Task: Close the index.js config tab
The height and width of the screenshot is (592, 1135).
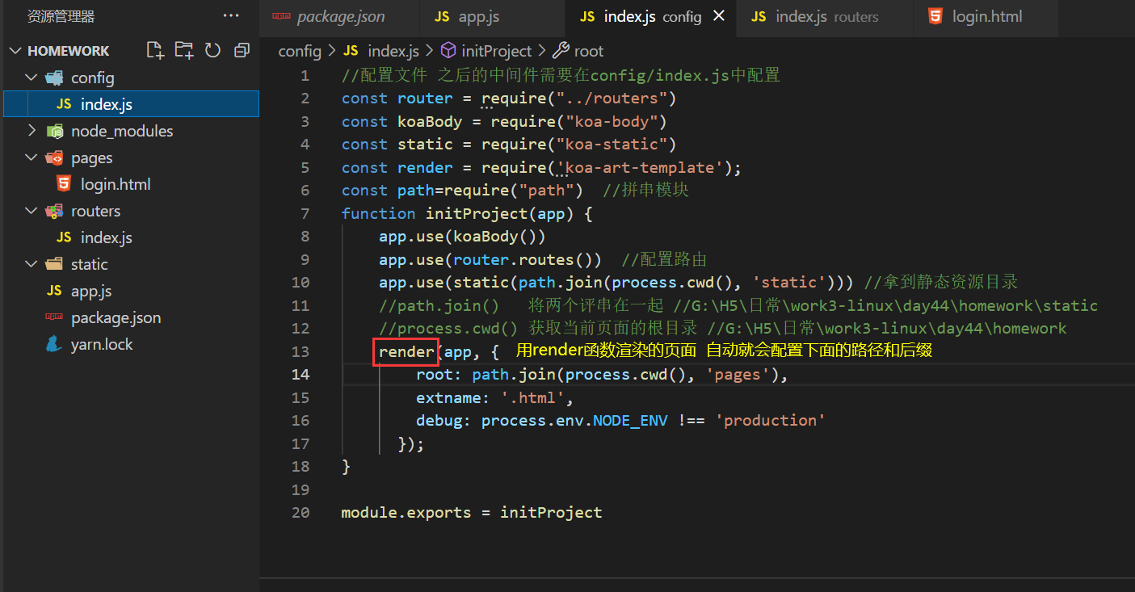Action: (x=719, y=16)
